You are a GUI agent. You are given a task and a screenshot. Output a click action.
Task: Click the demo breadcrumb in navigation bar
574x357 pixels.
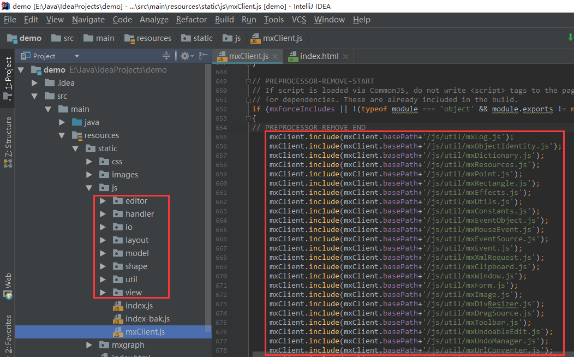coord(24,38)
